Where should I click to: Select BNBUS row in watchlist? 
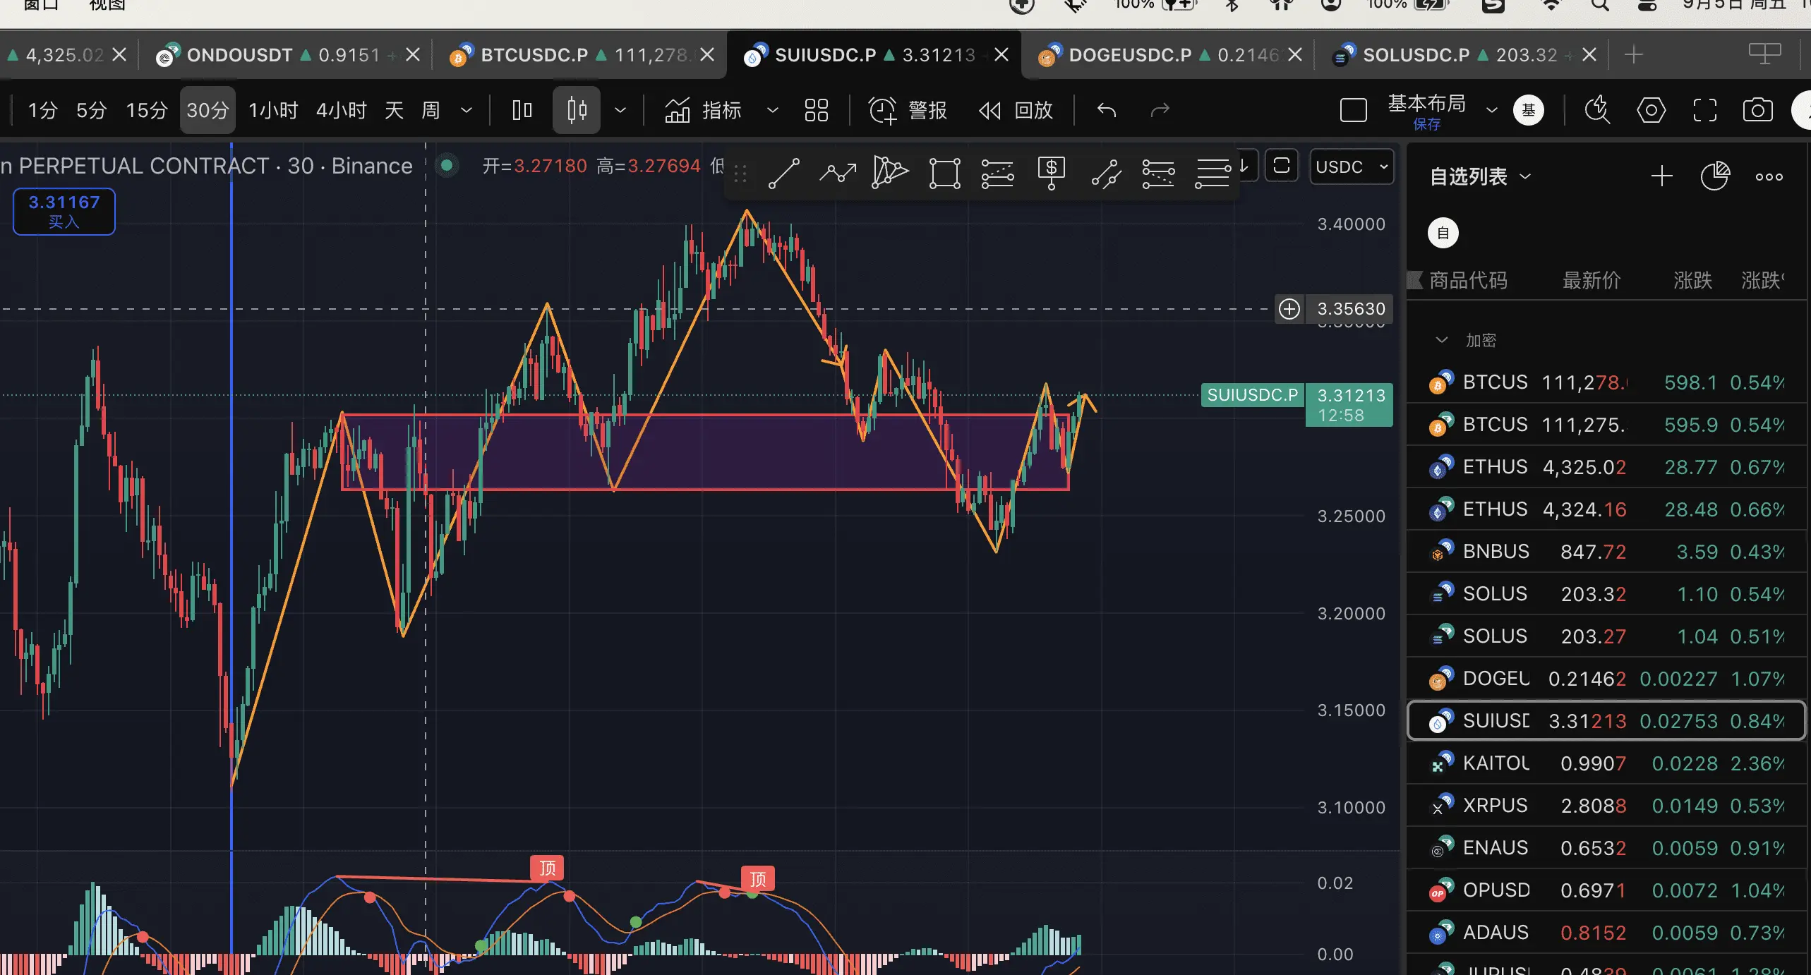pos(1606,552)
